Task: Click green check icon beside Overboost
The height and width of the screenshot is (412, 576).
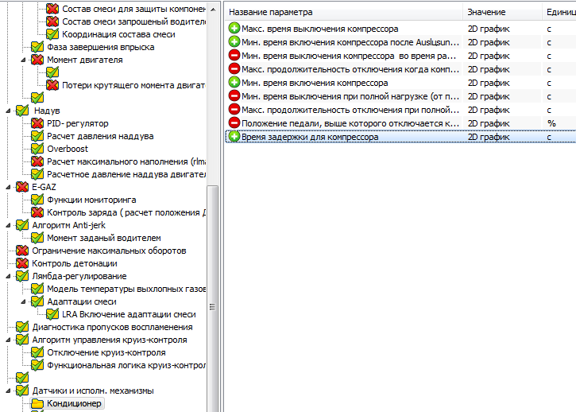Action: click(x=37, y=149)
